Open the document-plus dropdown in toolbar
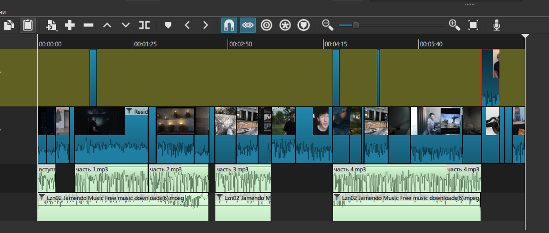 point(52,25)
